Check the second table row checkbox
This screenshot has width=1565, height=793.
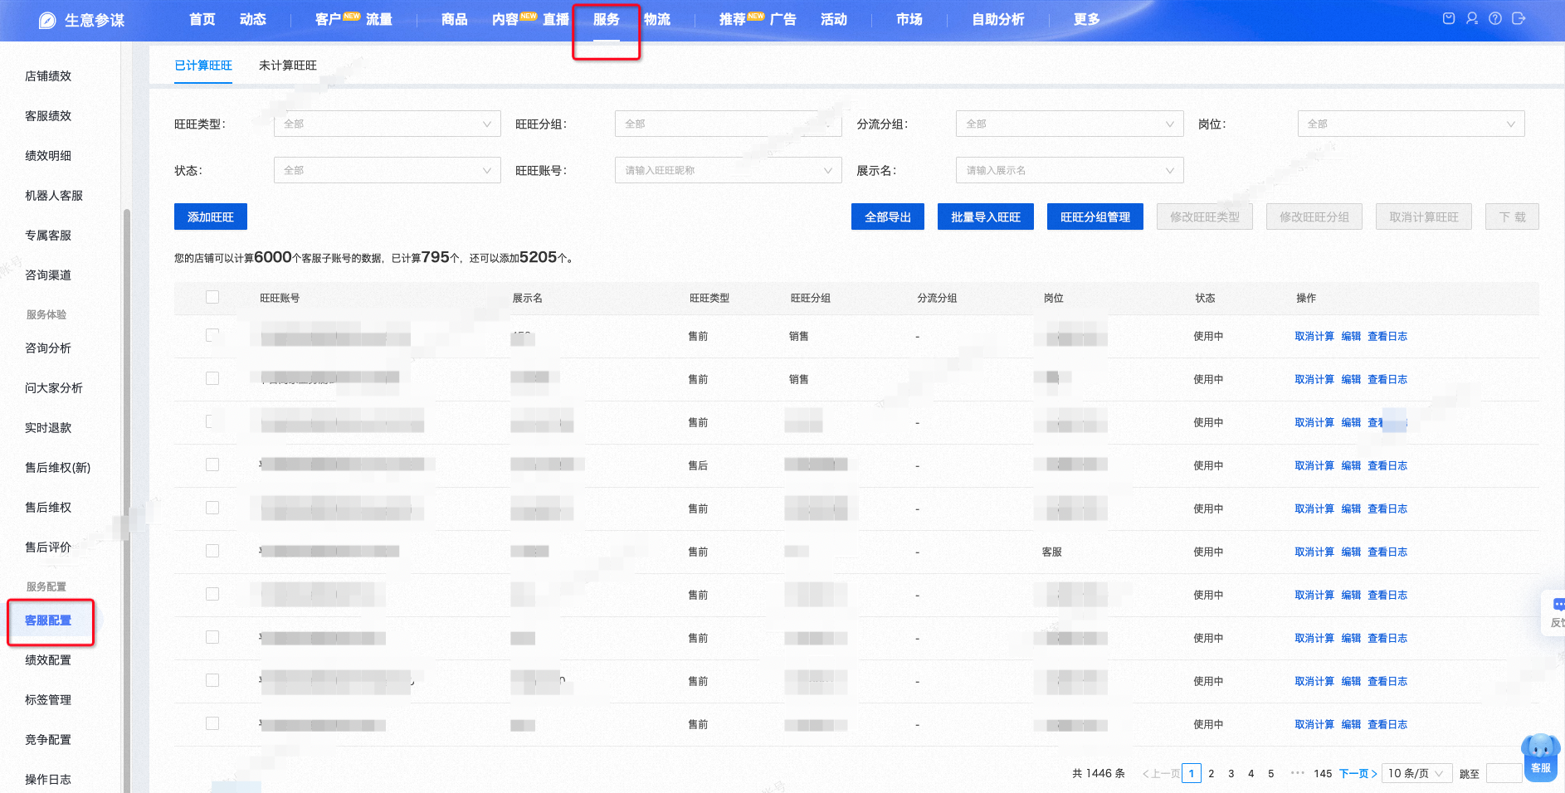click(212, 378)
